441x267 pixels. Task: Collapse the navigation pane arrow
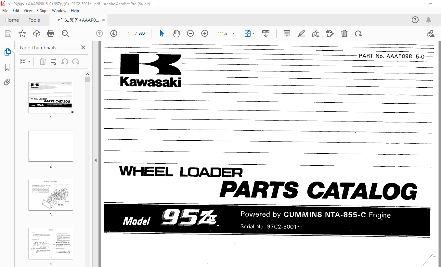96,160
